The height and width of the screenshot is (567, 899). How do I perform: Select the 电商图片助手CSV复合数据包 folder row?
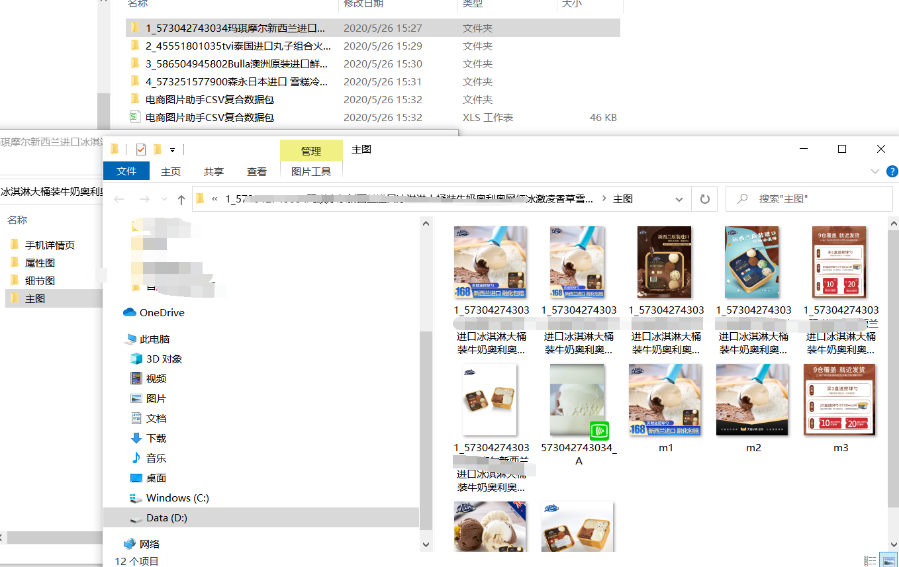point(373,99)
